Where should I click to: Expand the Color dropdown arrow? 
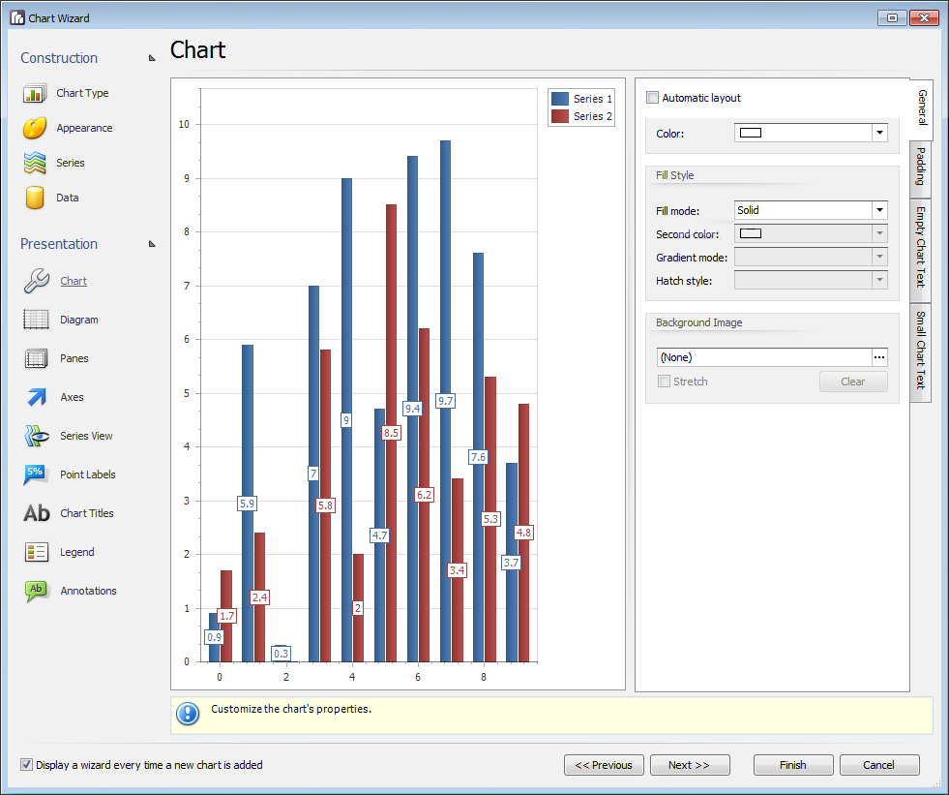[x=879, y=133]
